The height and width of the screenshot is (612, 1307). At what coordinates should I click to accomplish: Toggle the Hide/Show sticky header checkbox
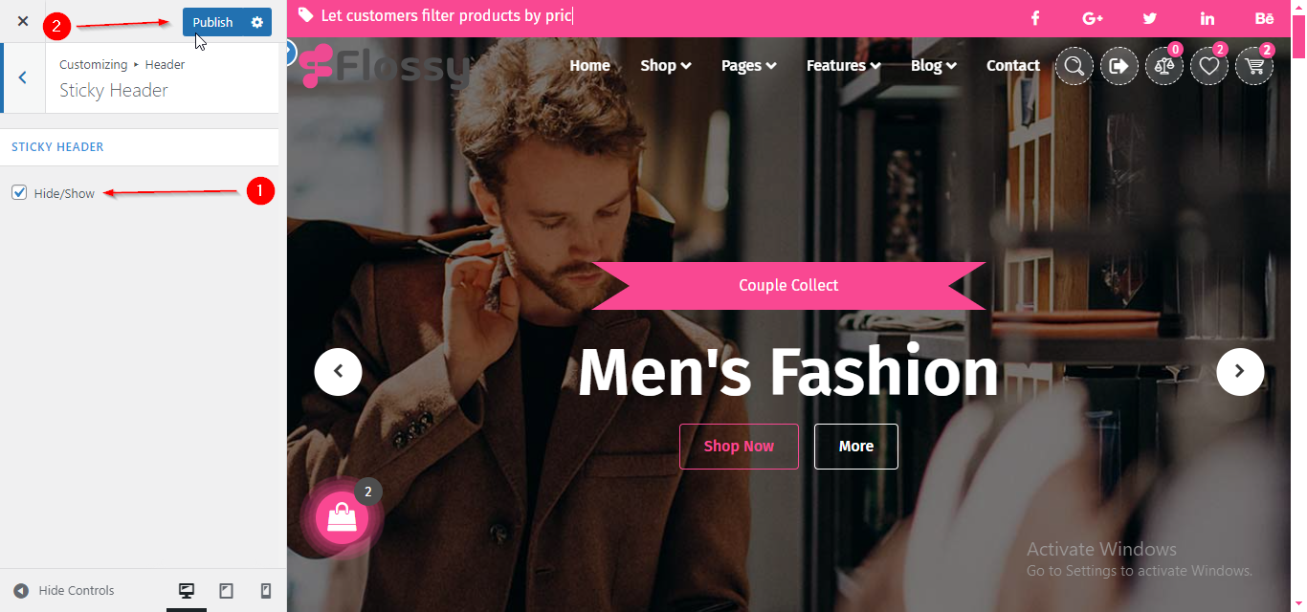pyautogui.click(x=19, y=193)
